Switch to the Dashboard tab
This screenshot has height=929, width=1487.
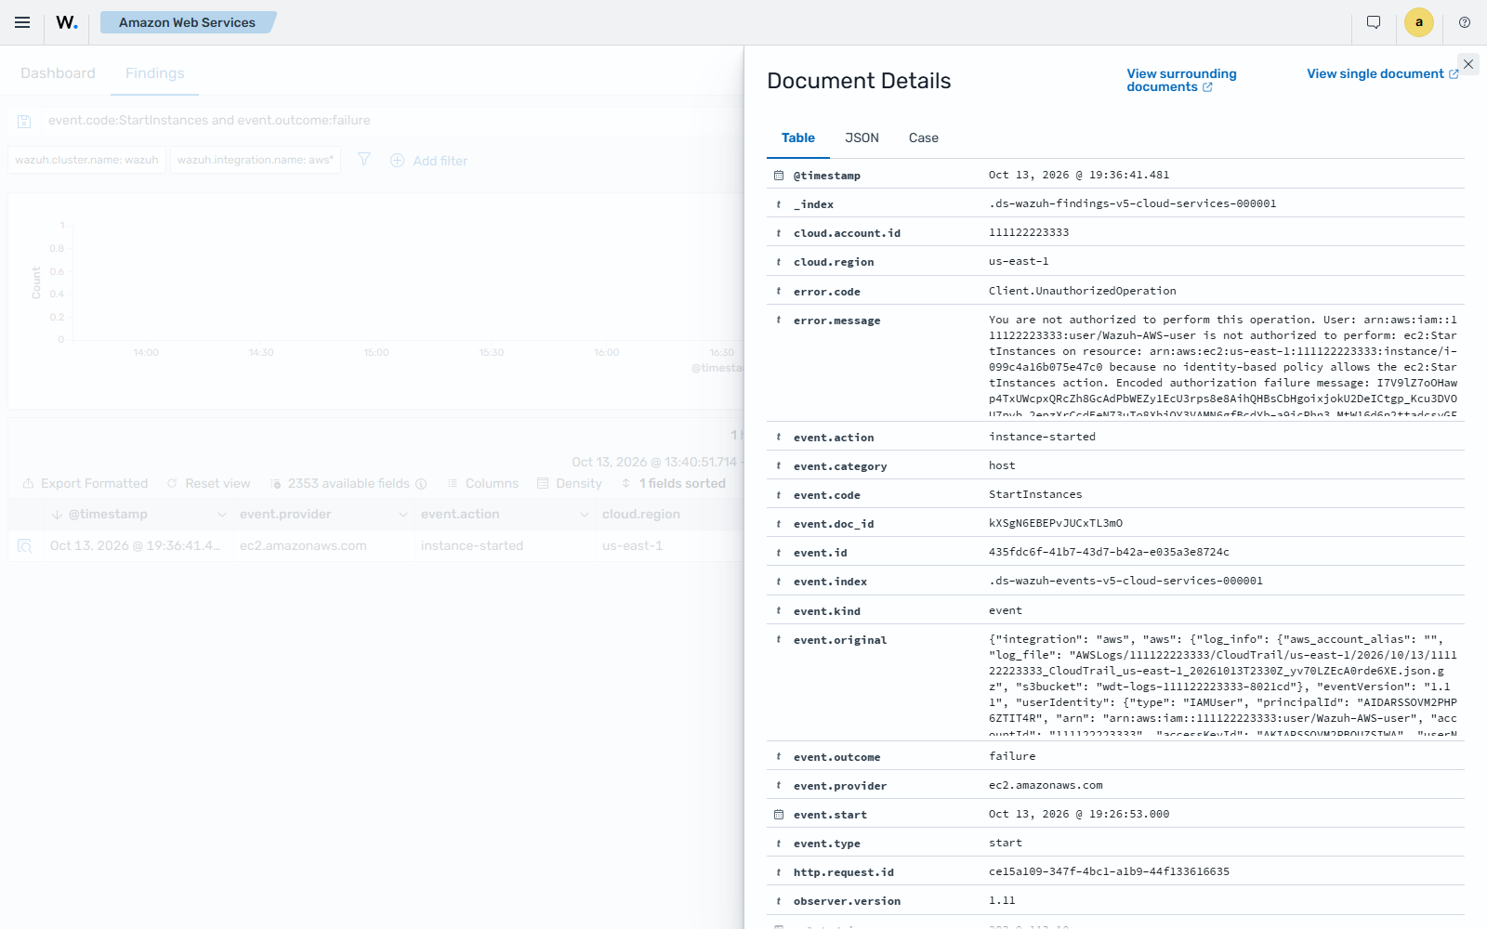tap(58, 73)
